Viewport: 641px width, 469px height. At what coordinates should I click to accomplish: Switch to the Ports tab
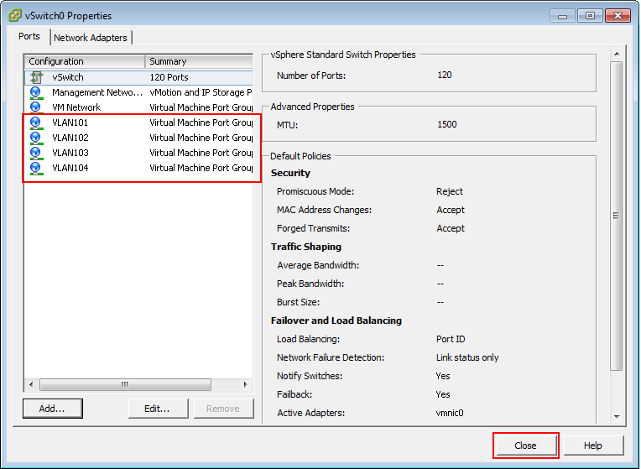[x=29, y=36]
